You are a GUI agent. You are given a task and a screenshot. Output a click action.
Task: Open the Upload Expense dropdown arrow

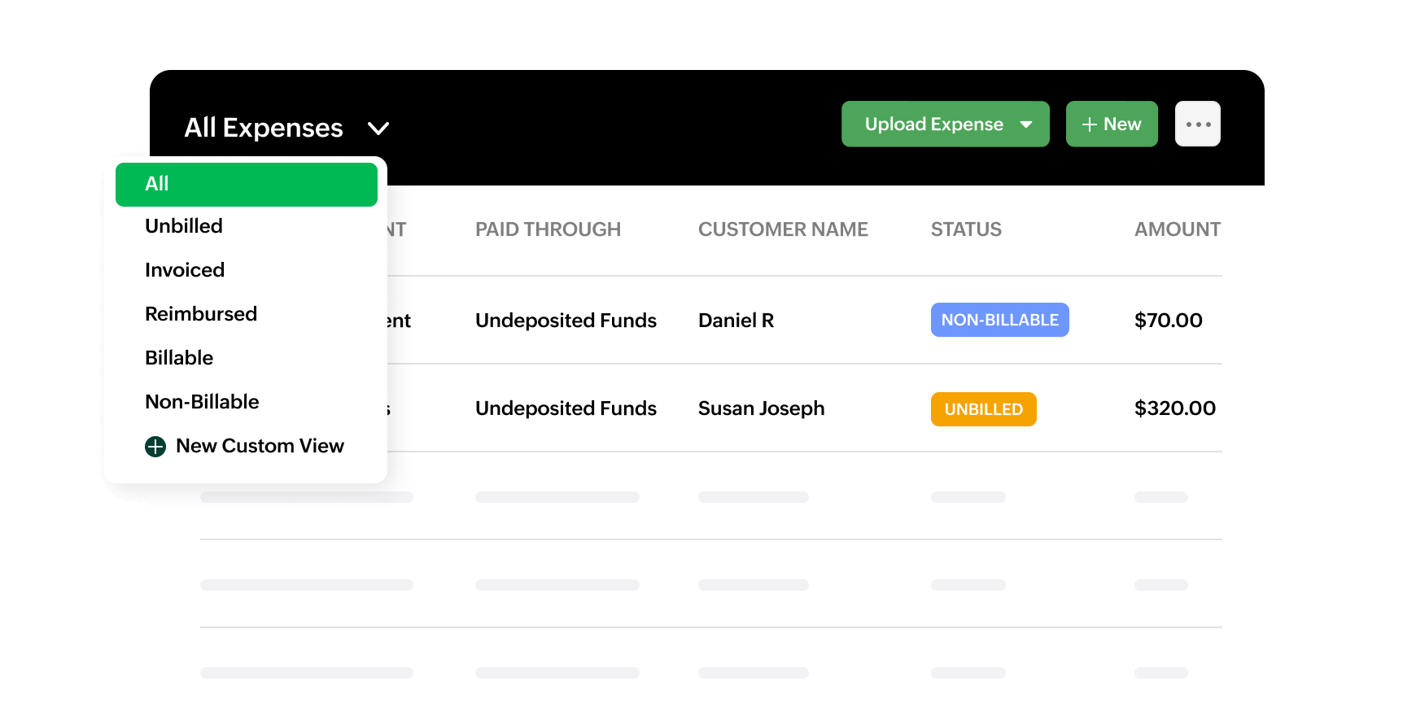pyautogui.click(x=1026, y=124)
